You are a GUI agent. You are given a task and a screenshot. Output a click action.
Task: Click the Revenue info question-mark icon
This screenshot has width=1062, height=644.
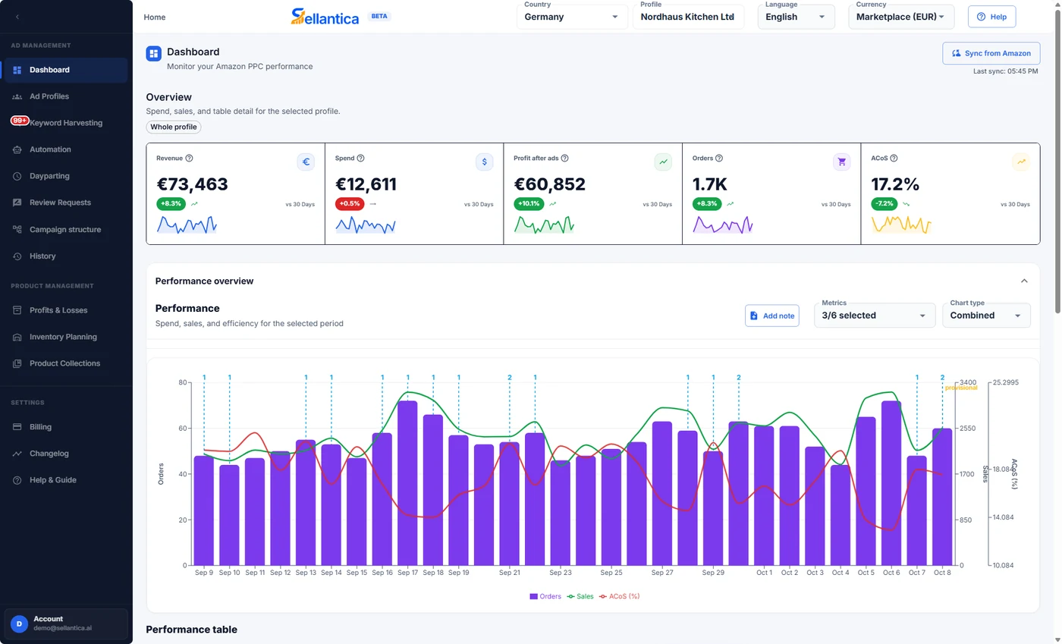(x=189, y=159)
